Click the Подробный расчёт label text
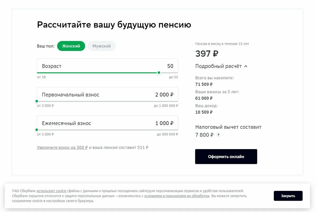The height and width of the screenshot is (212, 317). tap(218, 66)
